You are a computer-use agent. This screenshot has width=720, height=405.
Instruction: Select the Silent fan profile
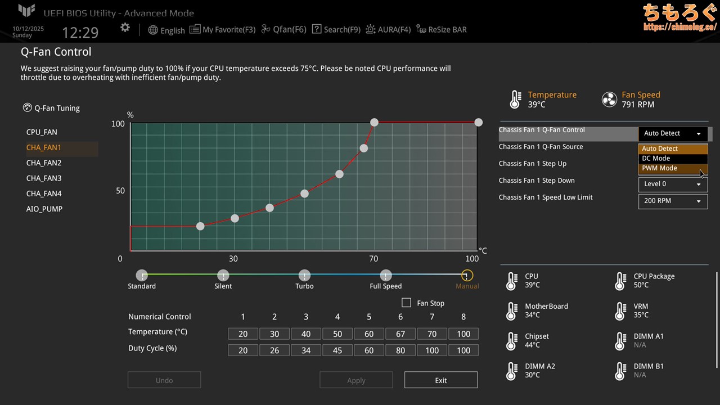(223, 276)
